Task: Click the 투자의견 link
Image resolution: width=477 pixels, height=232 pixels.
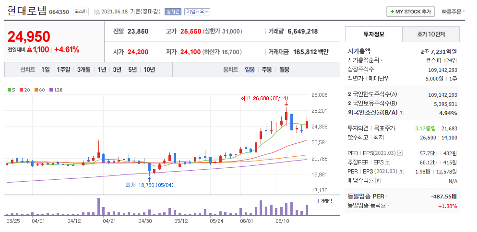Action: click(x=358, y=128)
